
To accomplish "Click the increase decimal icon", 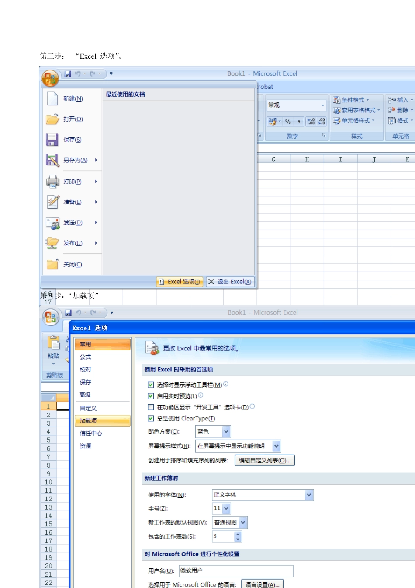I will tap(311, 121).
